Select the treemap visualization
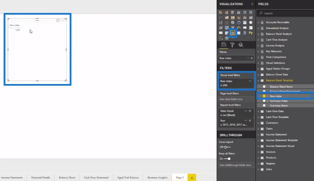The image size is (314, 181). click(245, 23)
